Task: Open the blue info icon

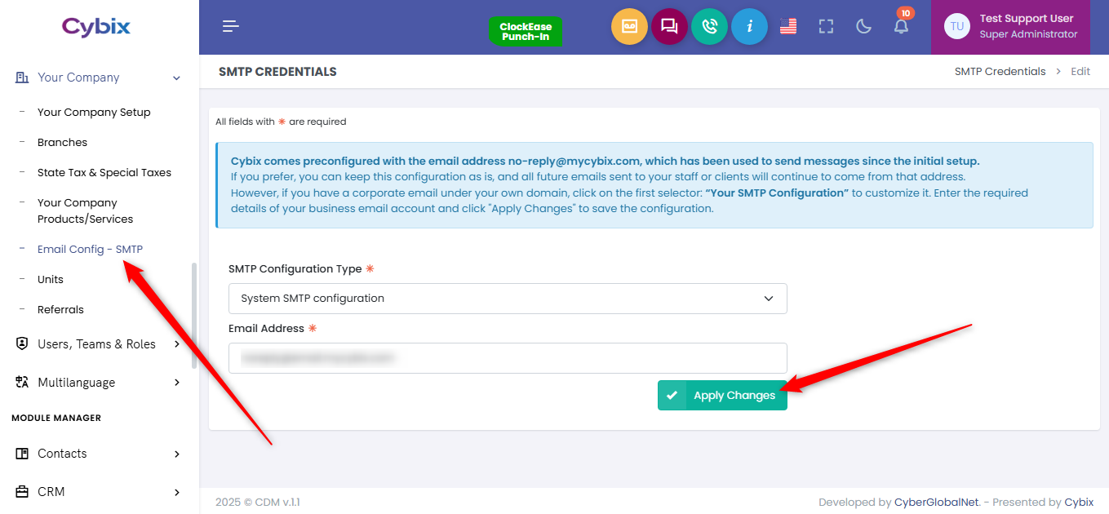Action: point(749,27)
